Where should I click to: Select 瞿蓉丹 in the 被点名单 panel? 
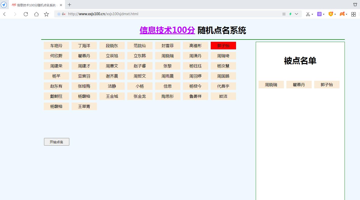[299, 85]
